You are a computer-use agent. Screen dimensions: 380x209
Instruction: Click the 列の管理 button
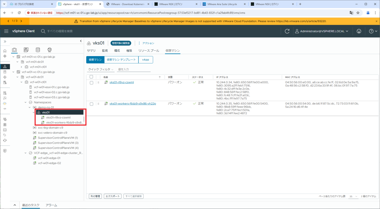(95, 196)
